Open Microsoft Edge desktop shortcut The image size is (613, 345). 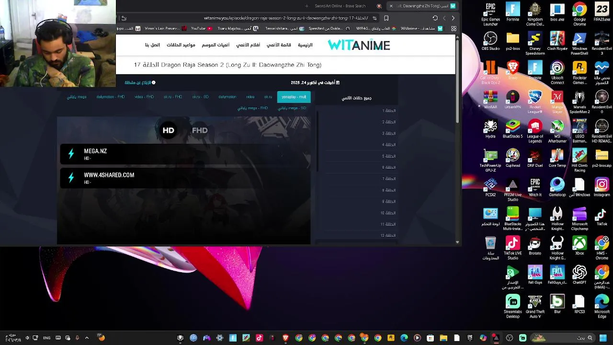click(x=602, y=307)
